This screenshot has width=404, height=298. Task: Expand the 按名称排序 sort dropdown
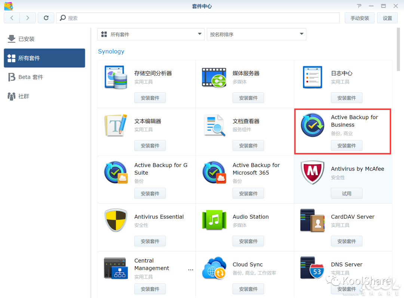coord(256,34)
